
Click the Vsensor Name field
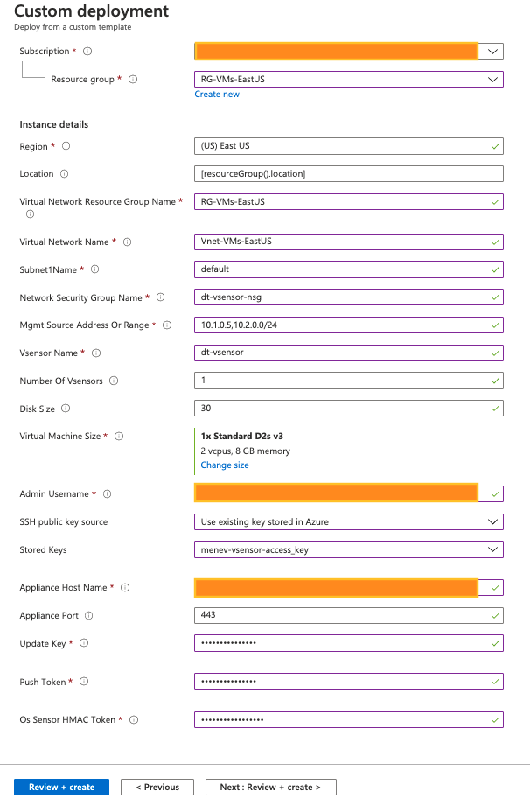(349, 353)
